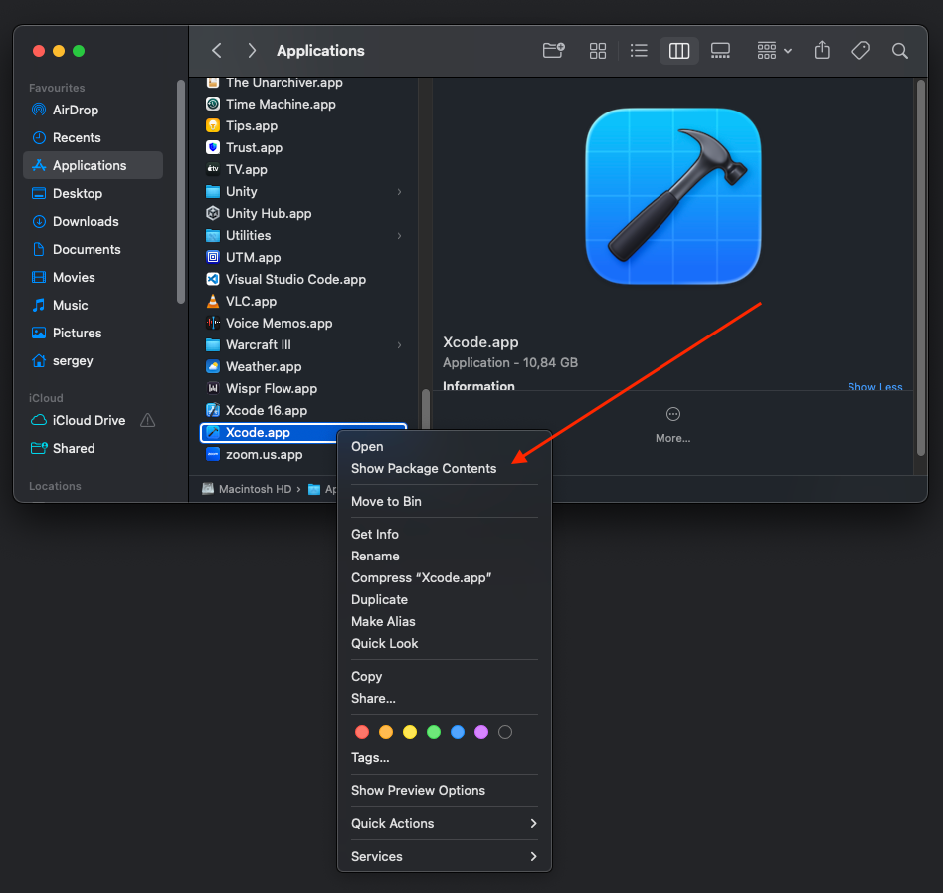Go back with the left chevron

(x=217, y=51)
